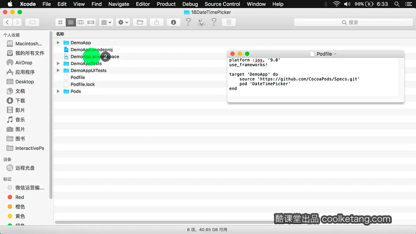
Task: Open 我的所有文件 in sidebar
Action: point(26,53)
